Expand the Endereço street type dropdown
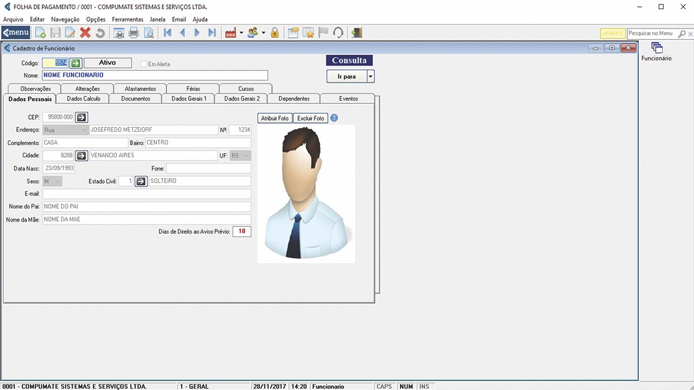The image size is (694, 390). point(84,130)
